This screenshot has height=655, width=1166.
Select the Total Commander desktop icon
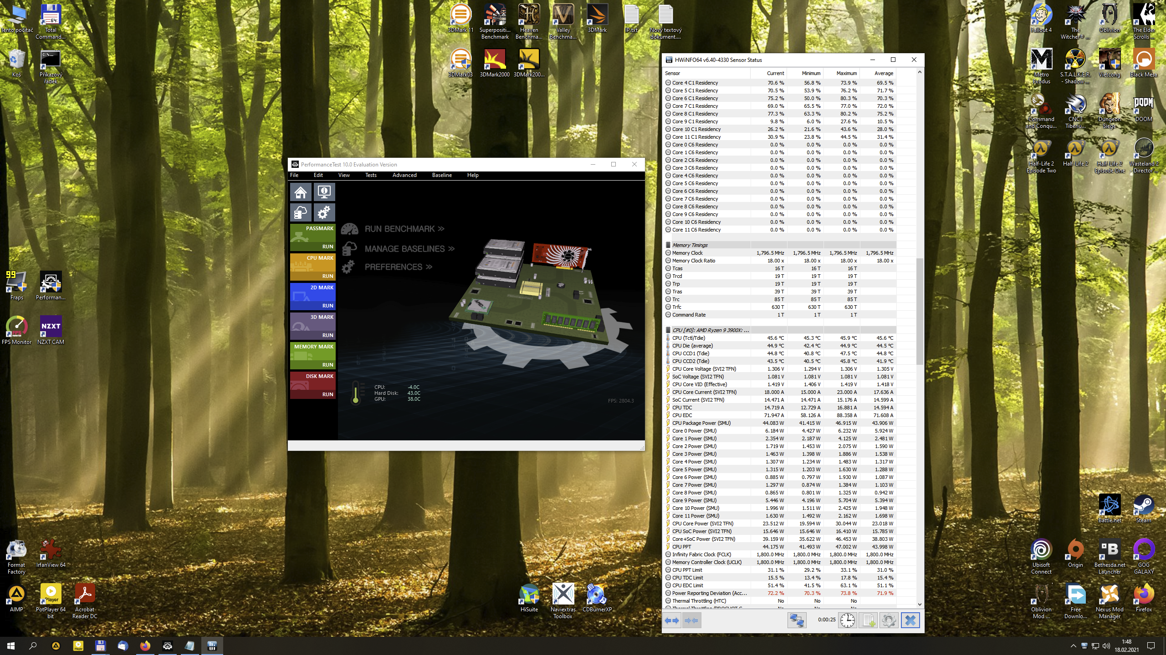pos(51,22)
